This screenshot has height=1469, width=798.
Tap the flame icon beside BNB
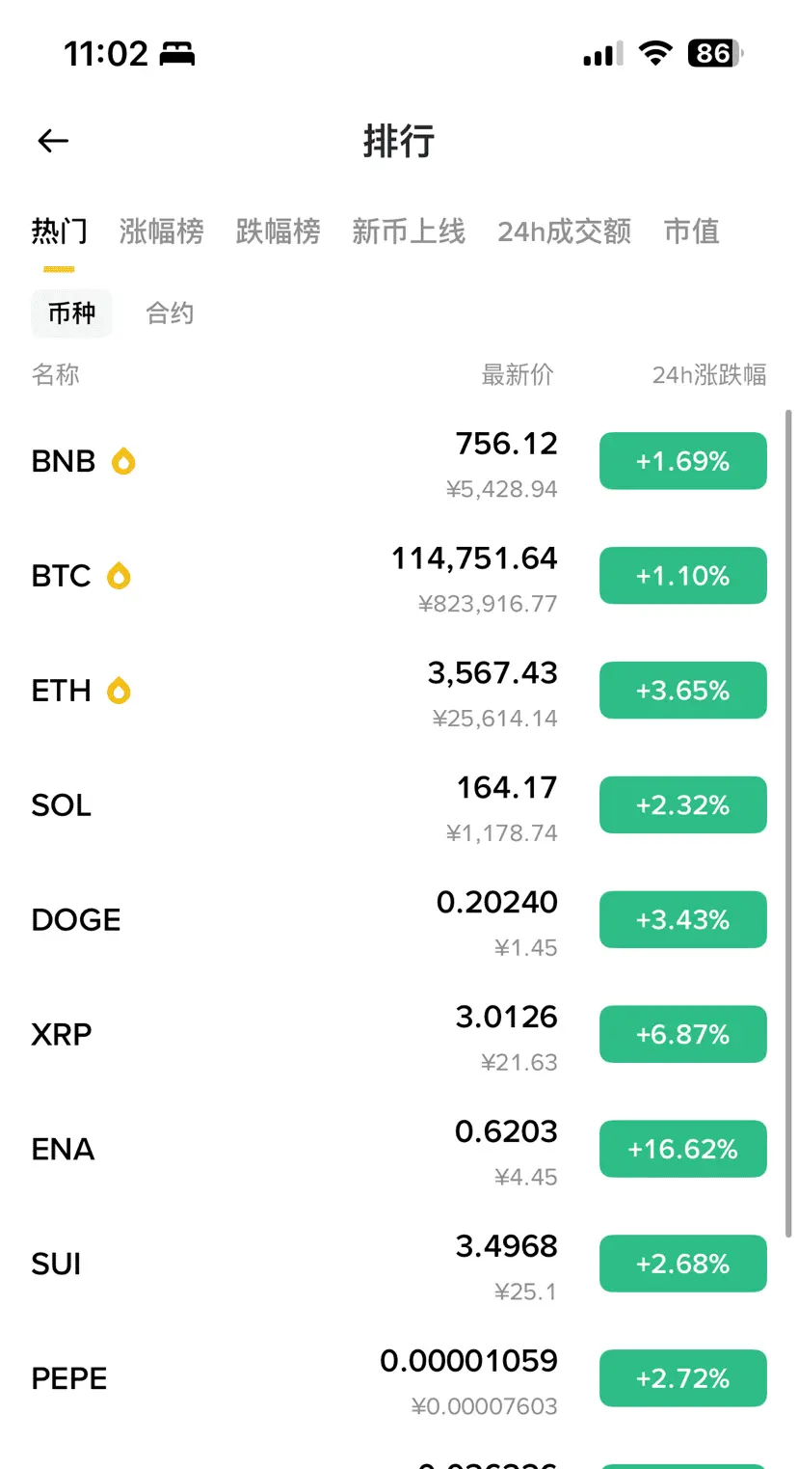click(123, 461)
